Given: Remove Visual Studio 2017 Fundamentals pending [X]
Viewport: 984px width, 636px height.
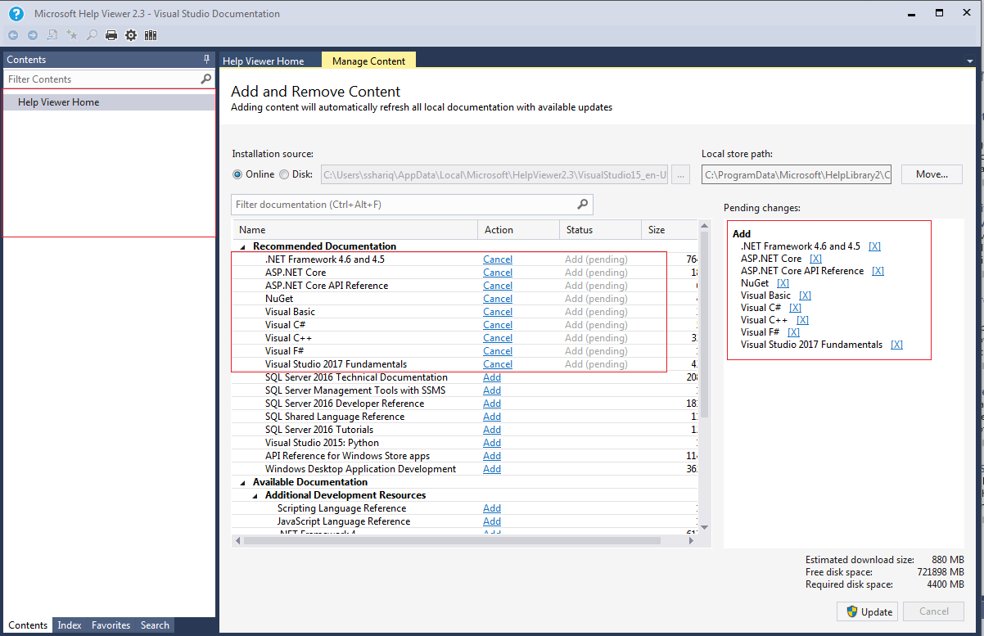Looking at the screenshot, I should click(896, 345).
